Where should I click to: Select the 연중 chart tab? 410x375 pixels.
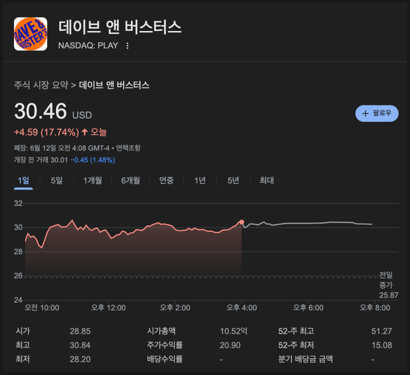(166, 180)
